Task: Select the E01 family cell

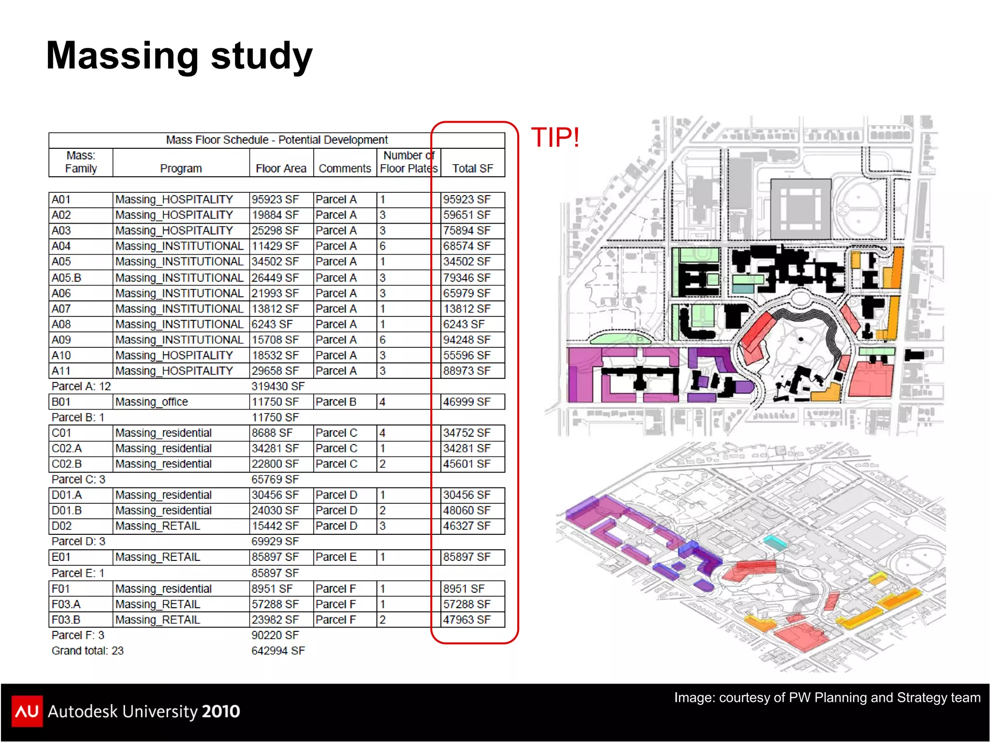Action: [x=81, y=557]
